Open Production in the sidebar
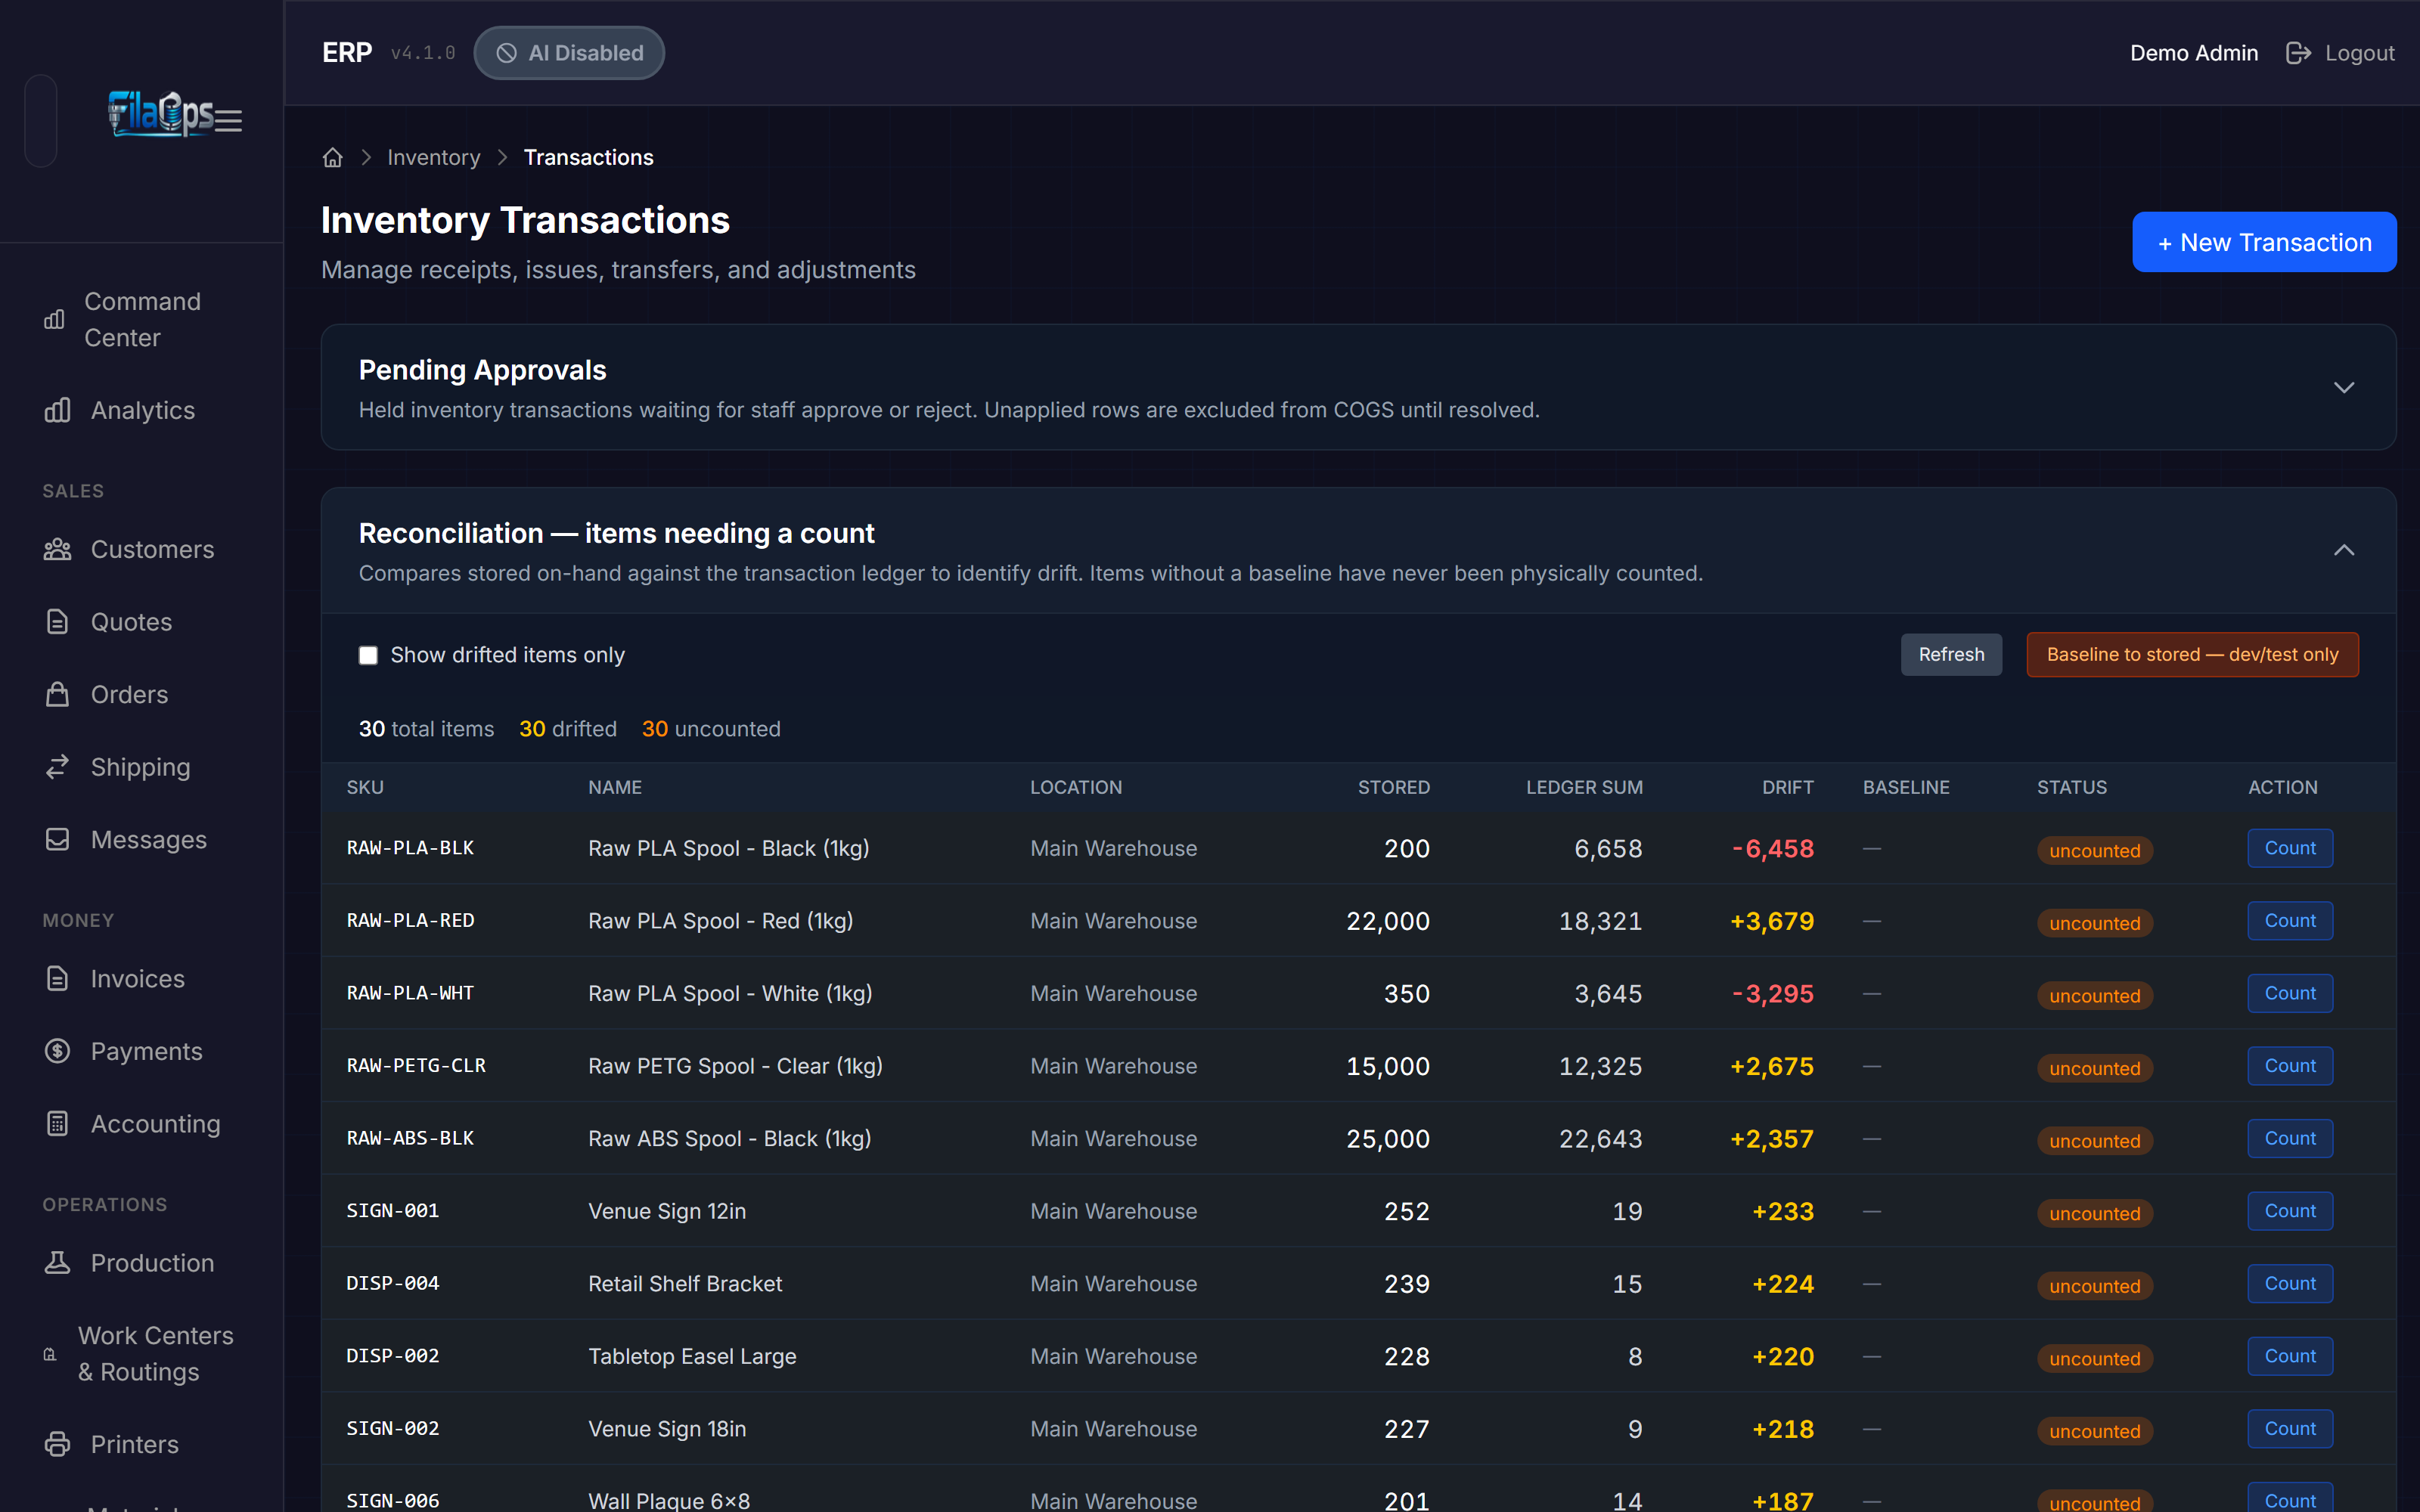Viewport: 2420px width, 1512px height. pyautogui.click(x=142, y=1263)
